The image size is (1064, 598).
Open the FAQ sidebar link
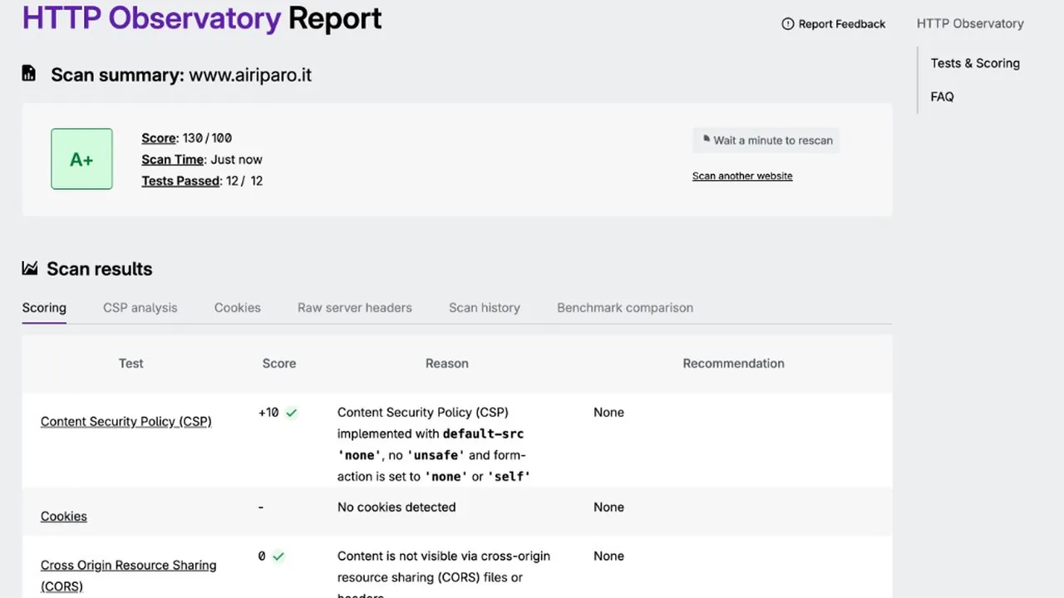click(942, 96)
